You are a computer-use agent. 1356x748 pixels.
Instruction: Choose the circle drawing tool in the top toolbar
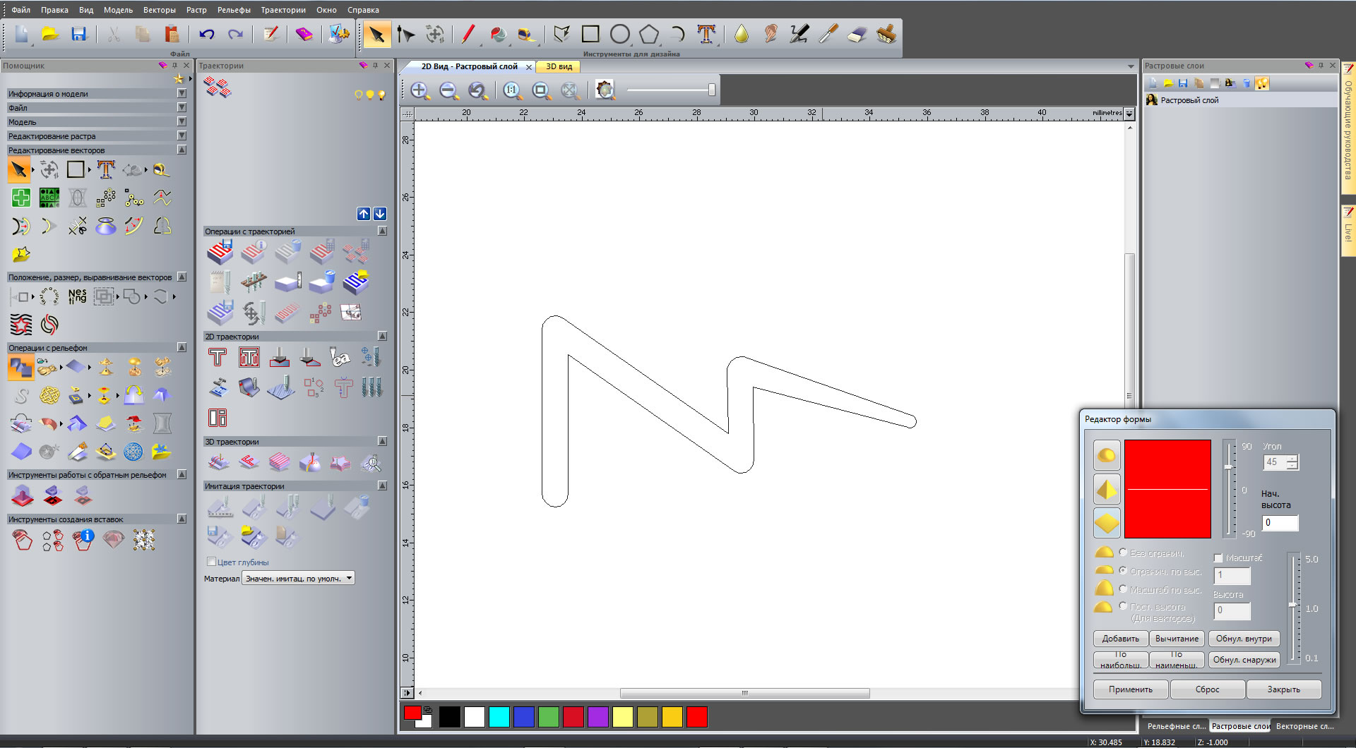coord(619,34)
